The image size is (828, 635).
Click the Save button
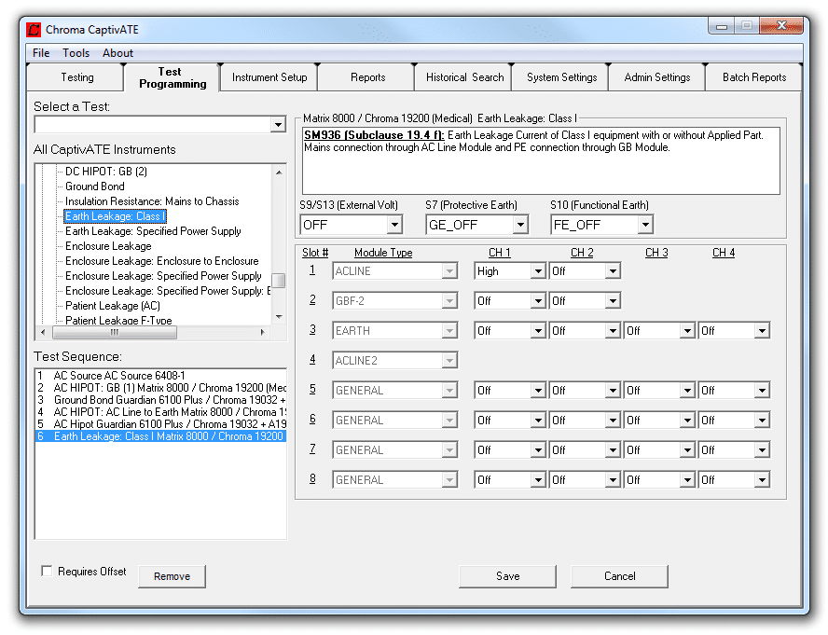click(508, 576)
